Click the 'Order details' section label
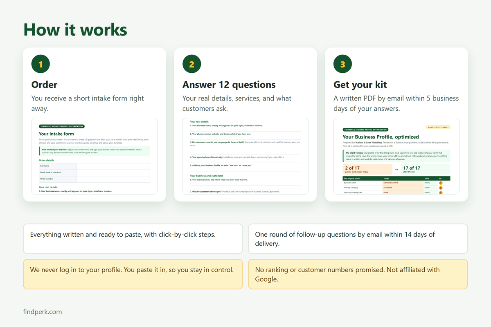Image resolution: width=491 pixels, height=327 pixels. click(47, 160)
